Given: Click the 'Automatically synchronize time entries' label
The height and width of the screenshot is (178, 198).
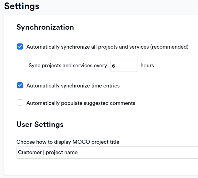Looking at the screenshot, I should click(73, 86).
